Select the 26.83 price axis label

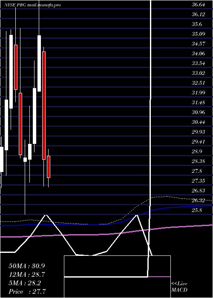pos(199,190)
